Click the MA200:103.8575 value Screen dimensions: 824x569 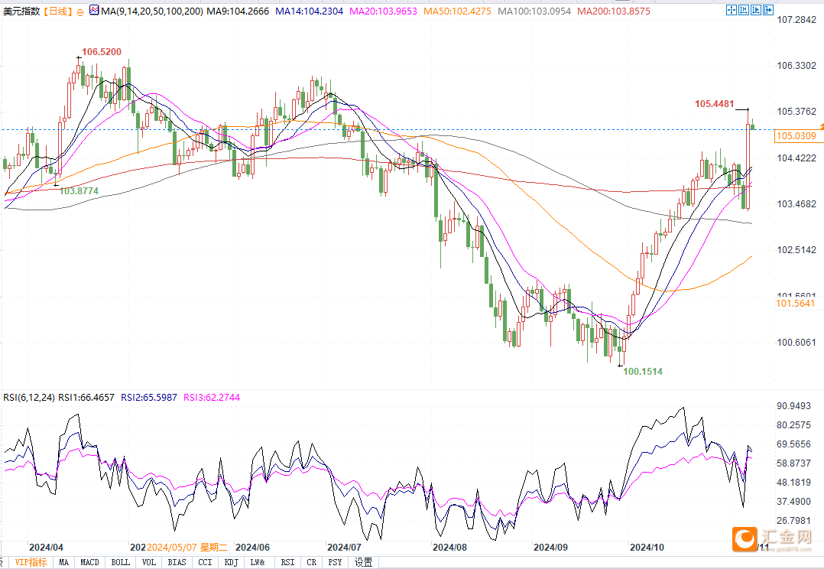(x=613, y=11)
